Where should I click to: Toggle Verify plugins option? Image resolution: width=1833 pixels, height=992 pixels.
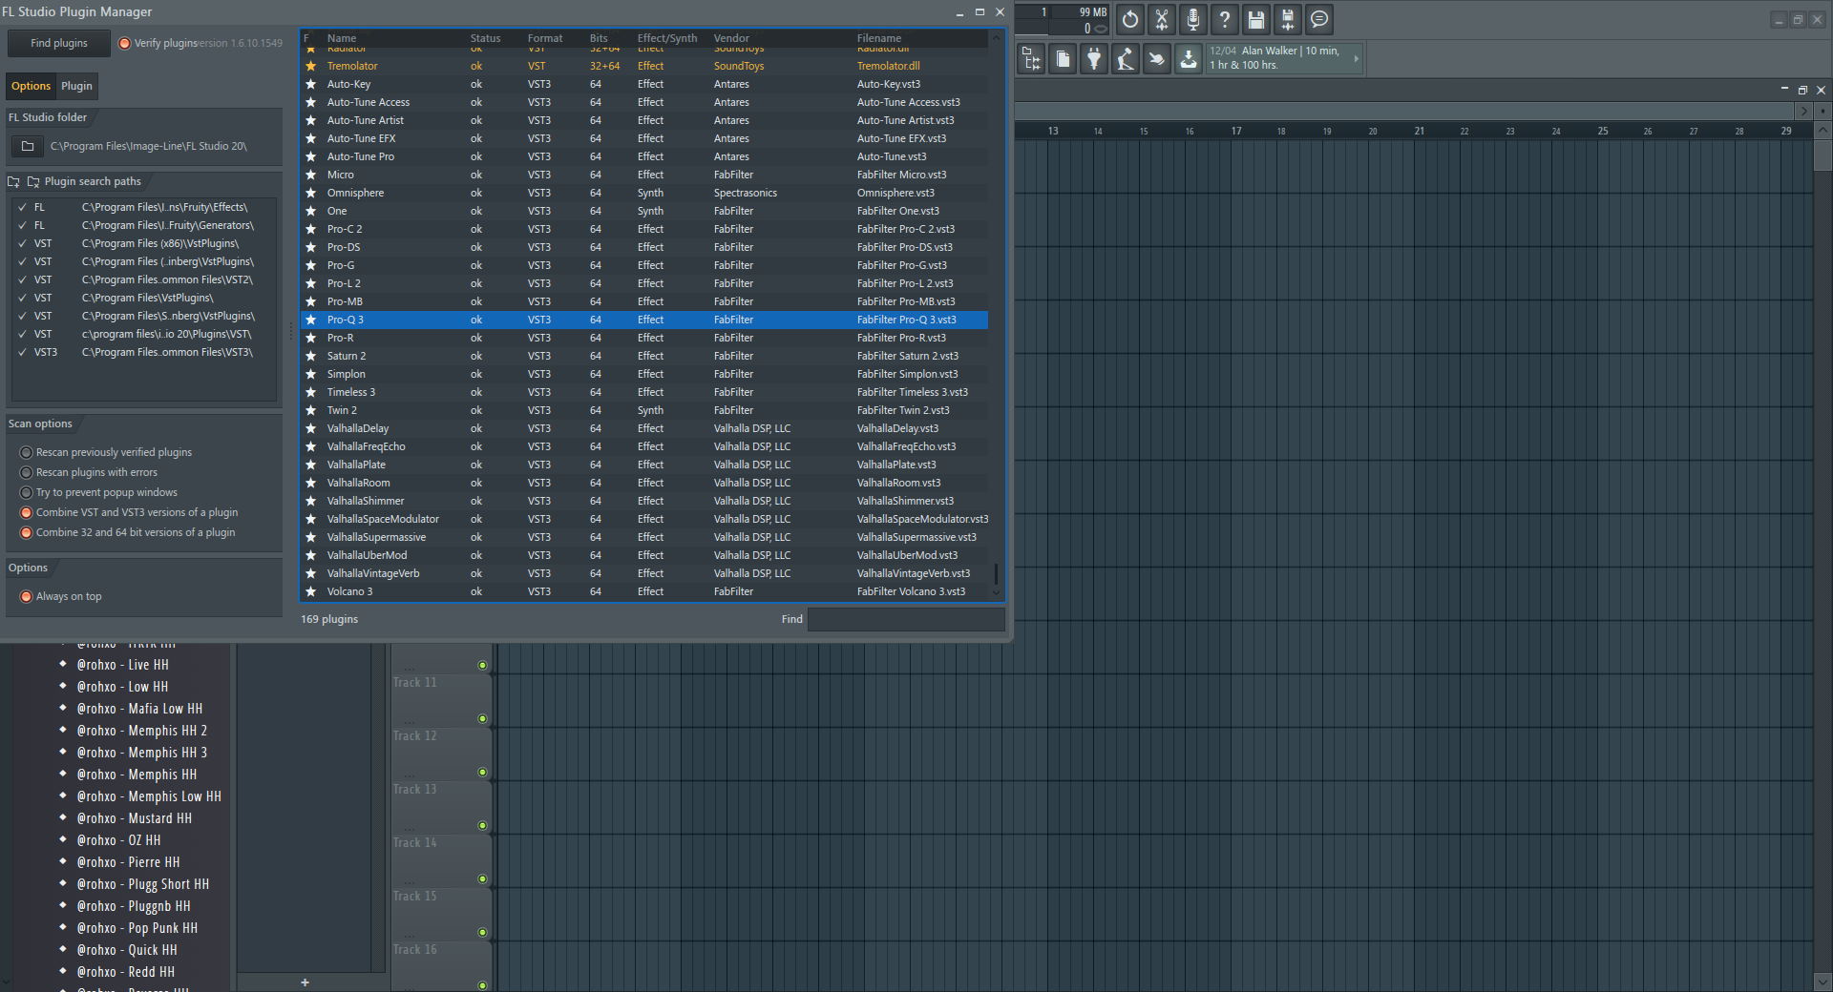124,43
